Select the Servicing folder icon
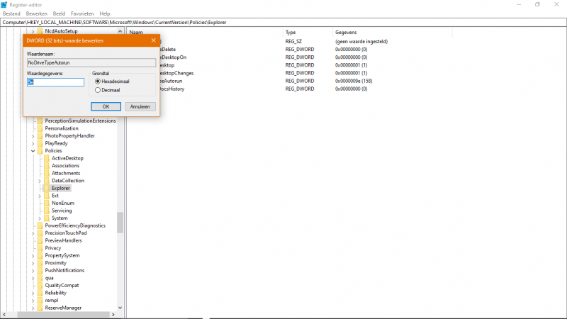567x319 pixels. tap(47, 211)
